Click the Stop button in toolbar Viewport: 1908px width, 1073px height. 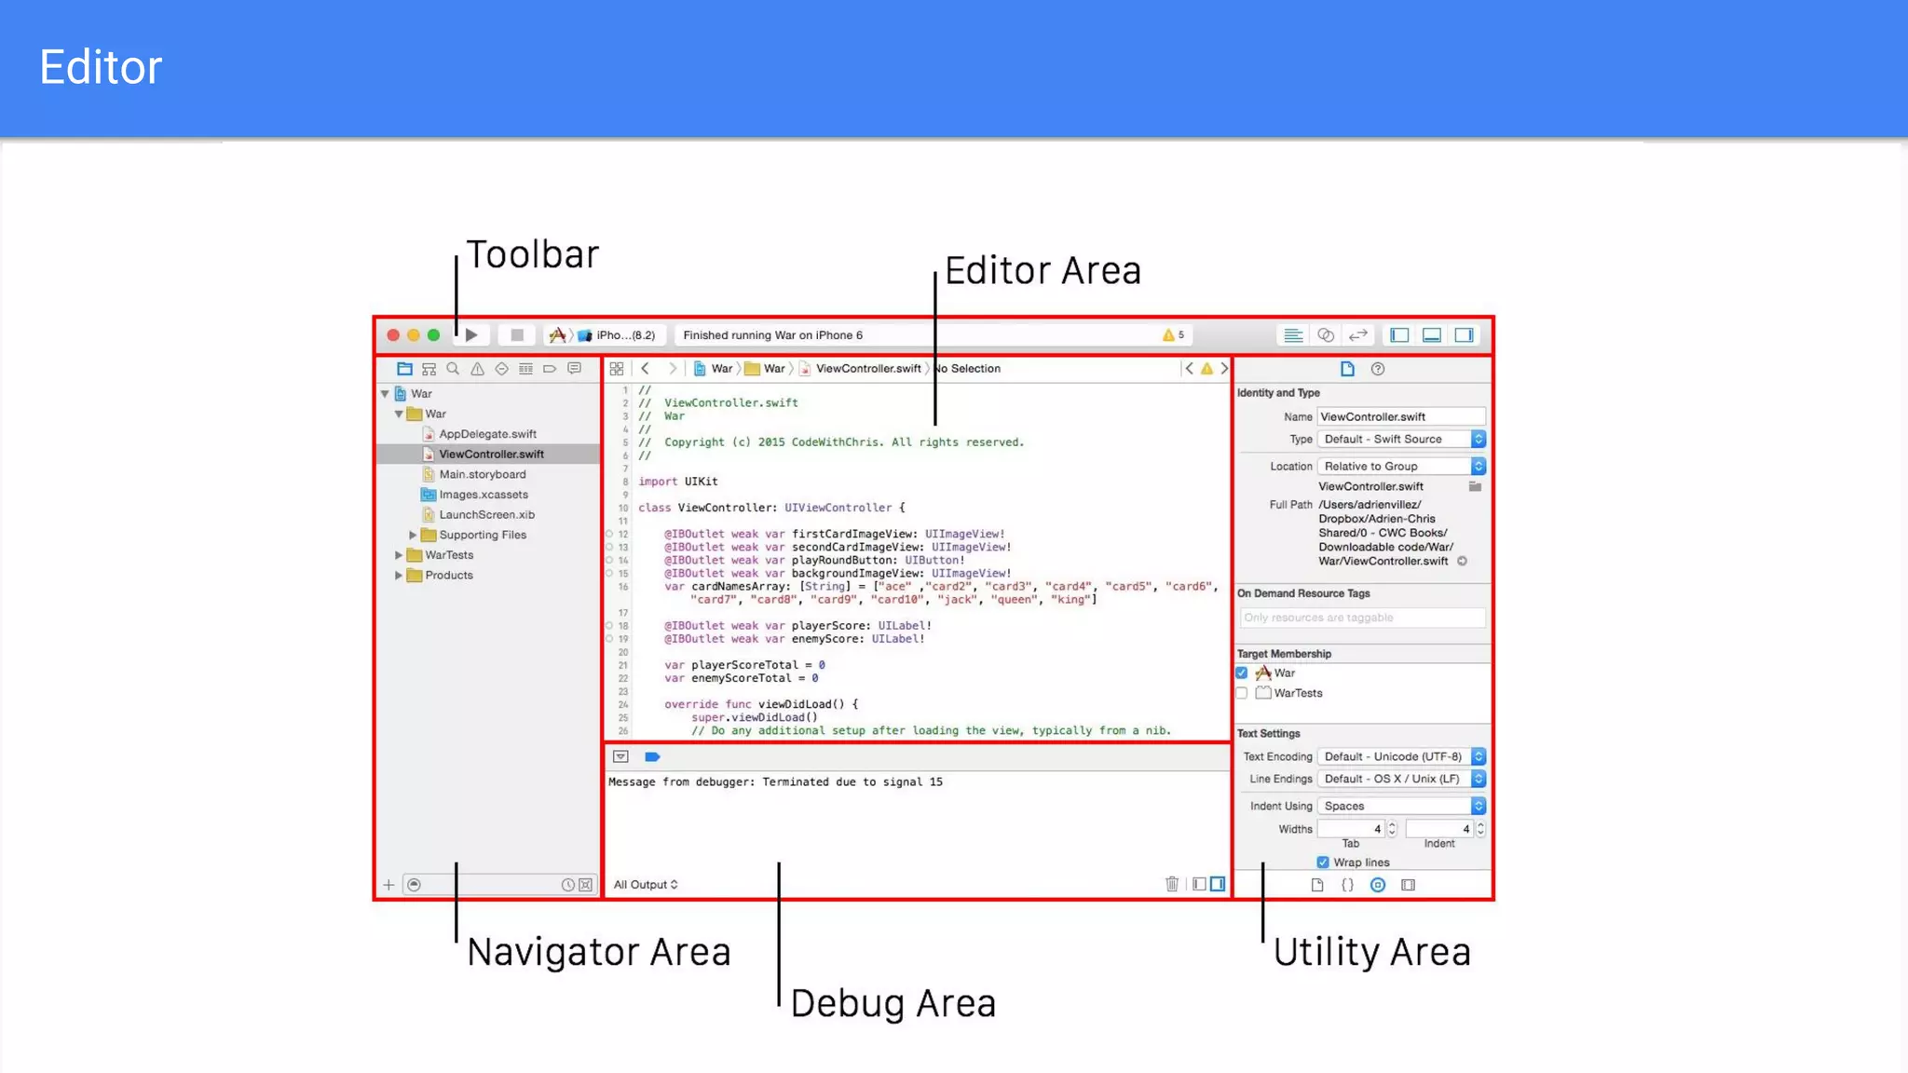[517, 335]
